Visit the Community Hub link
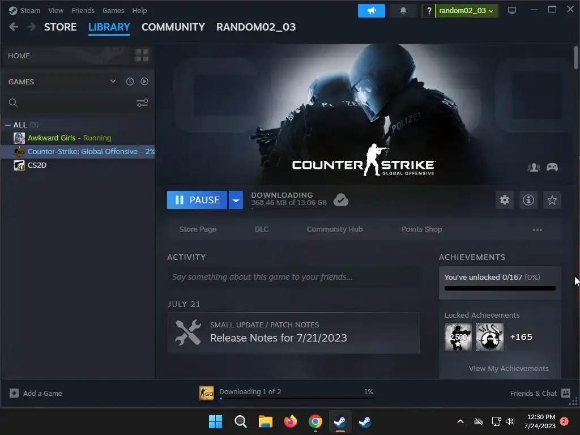Screen dimensions: 580x435 tap(335, 229)
